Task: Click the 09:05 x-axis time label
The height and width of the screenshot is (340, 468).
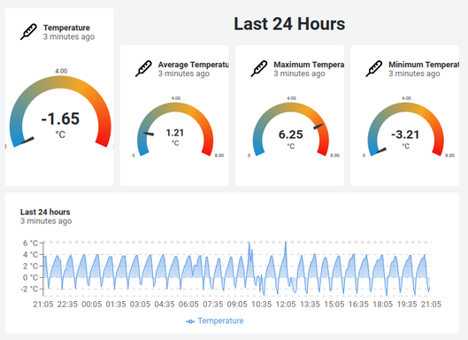Action: pos(237,305)
